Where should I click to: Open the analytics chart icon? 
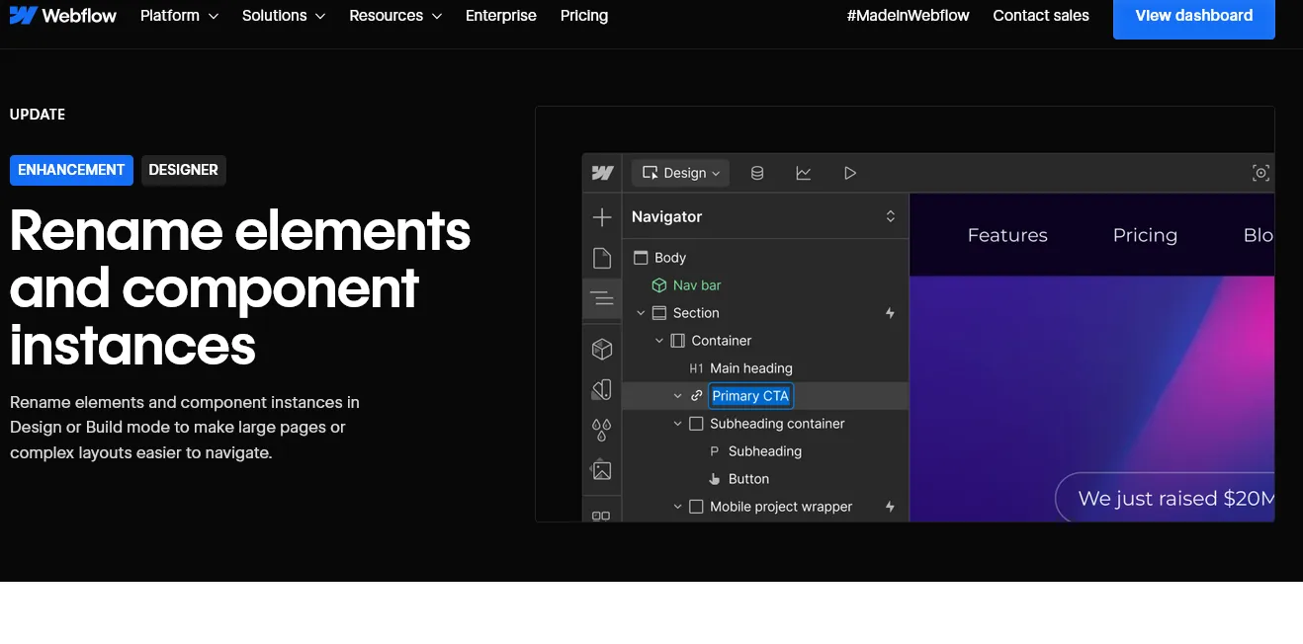804,173
